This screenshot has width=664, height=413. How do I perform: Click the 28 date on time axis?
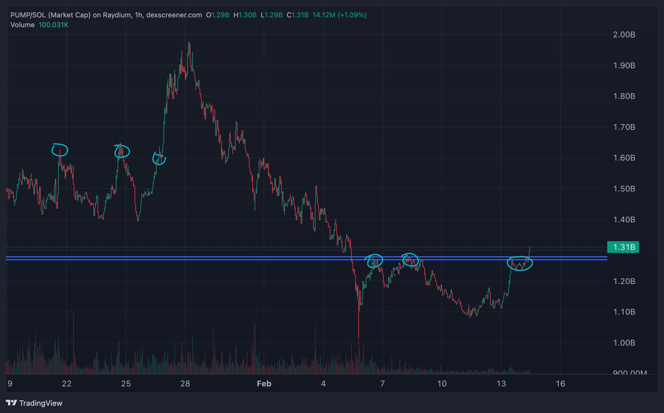tap(185, 384)
